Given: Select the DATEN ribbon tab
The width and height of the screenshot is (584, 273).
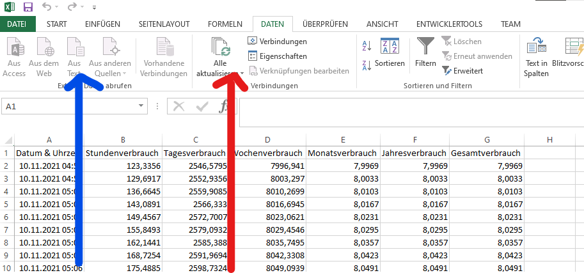Looking at the screenshot, I should coord(272,24).
